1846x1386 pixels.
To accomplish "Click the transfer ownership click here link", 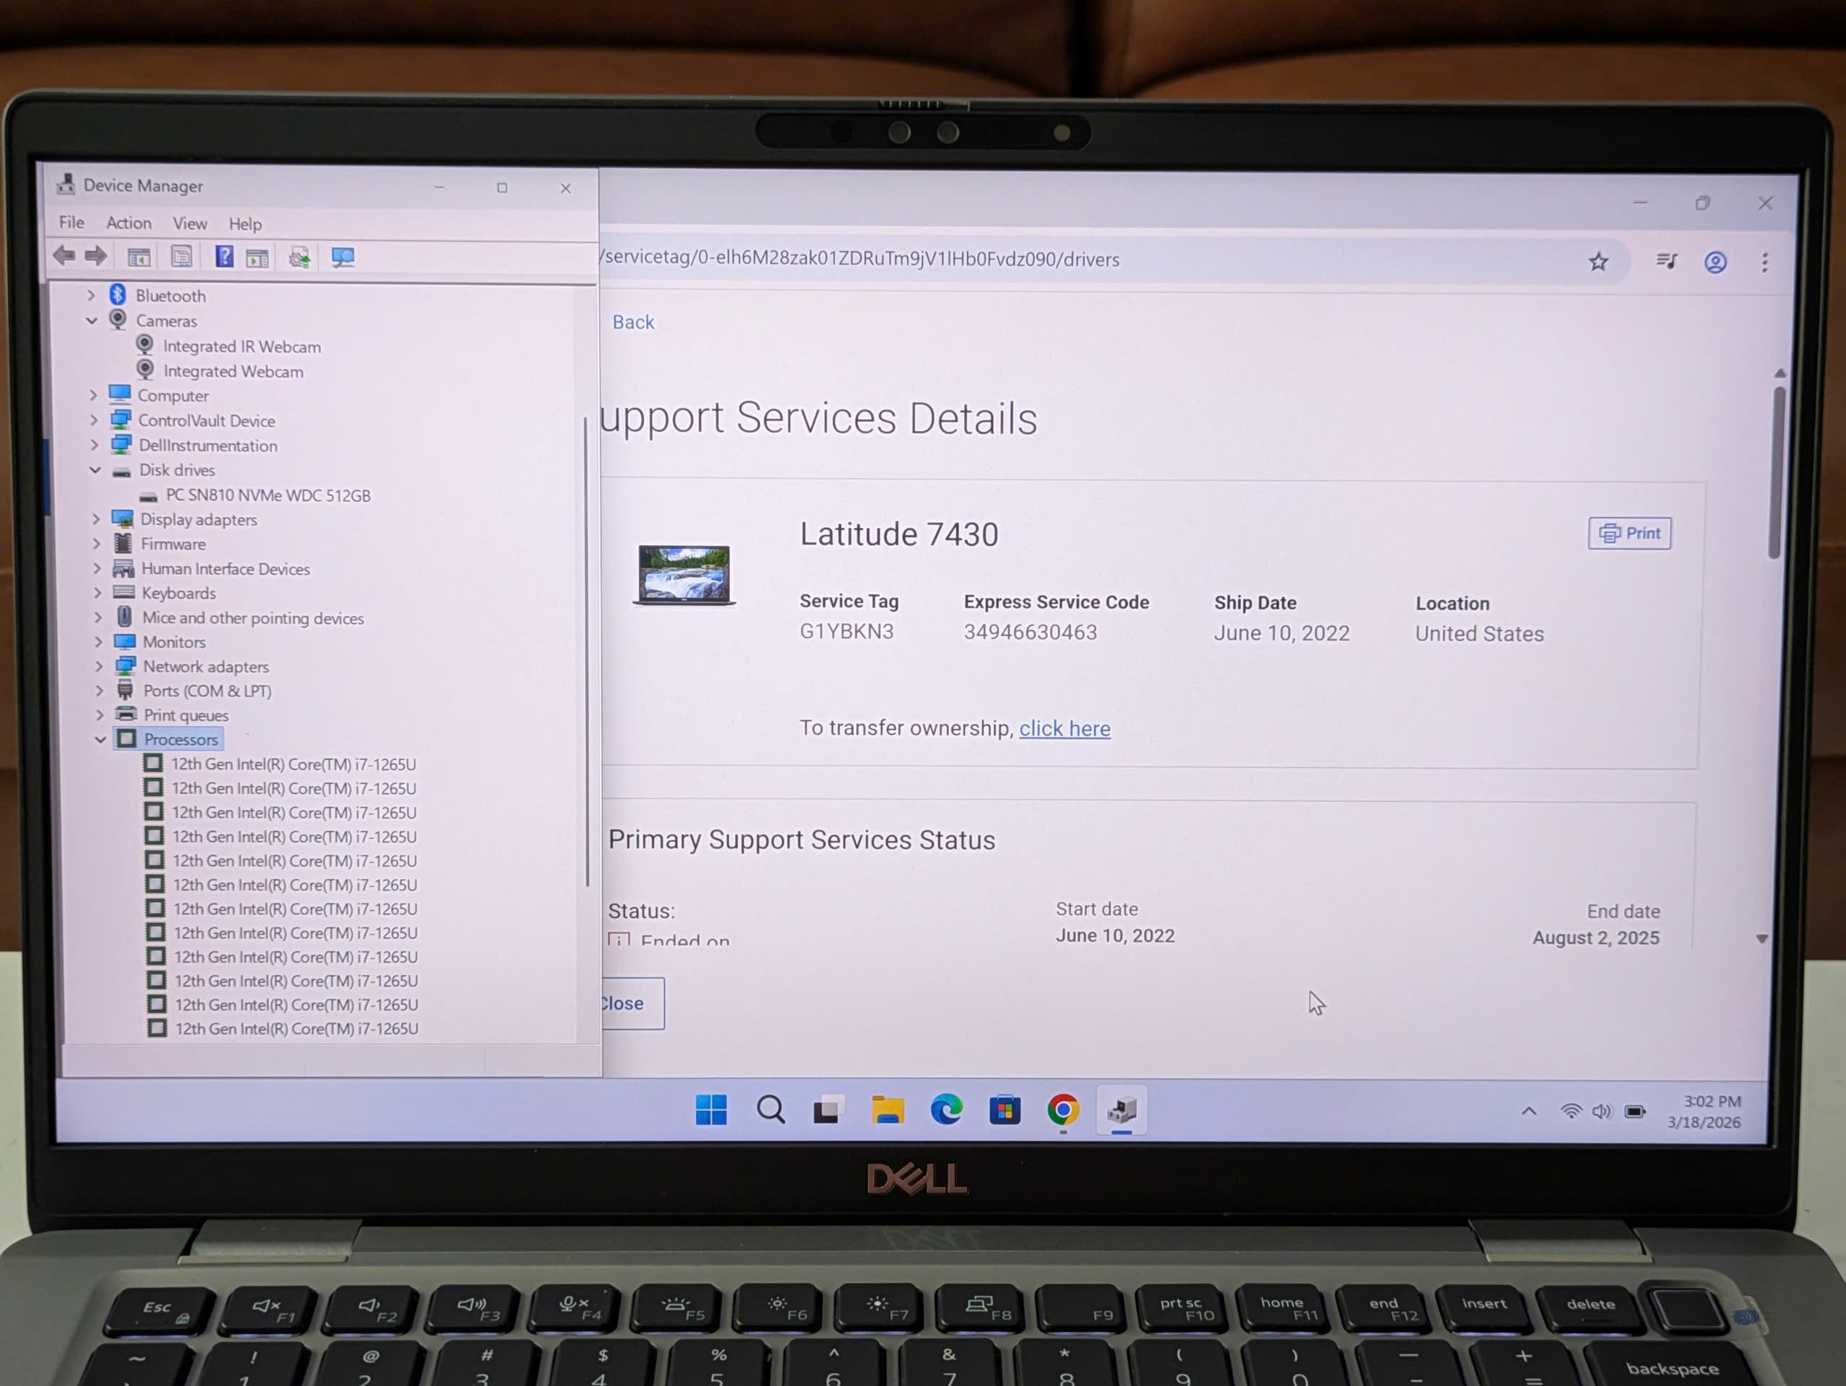I will 1064,728.
